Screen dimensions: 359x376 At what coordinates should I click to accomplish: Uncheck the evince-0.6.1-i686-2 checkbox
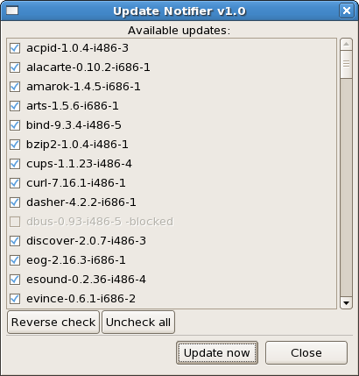[15, 299]
